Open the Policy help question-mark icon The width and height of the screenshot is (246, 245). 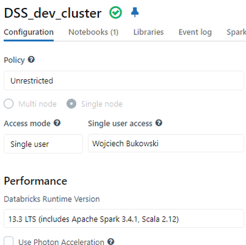click(31, 60)
